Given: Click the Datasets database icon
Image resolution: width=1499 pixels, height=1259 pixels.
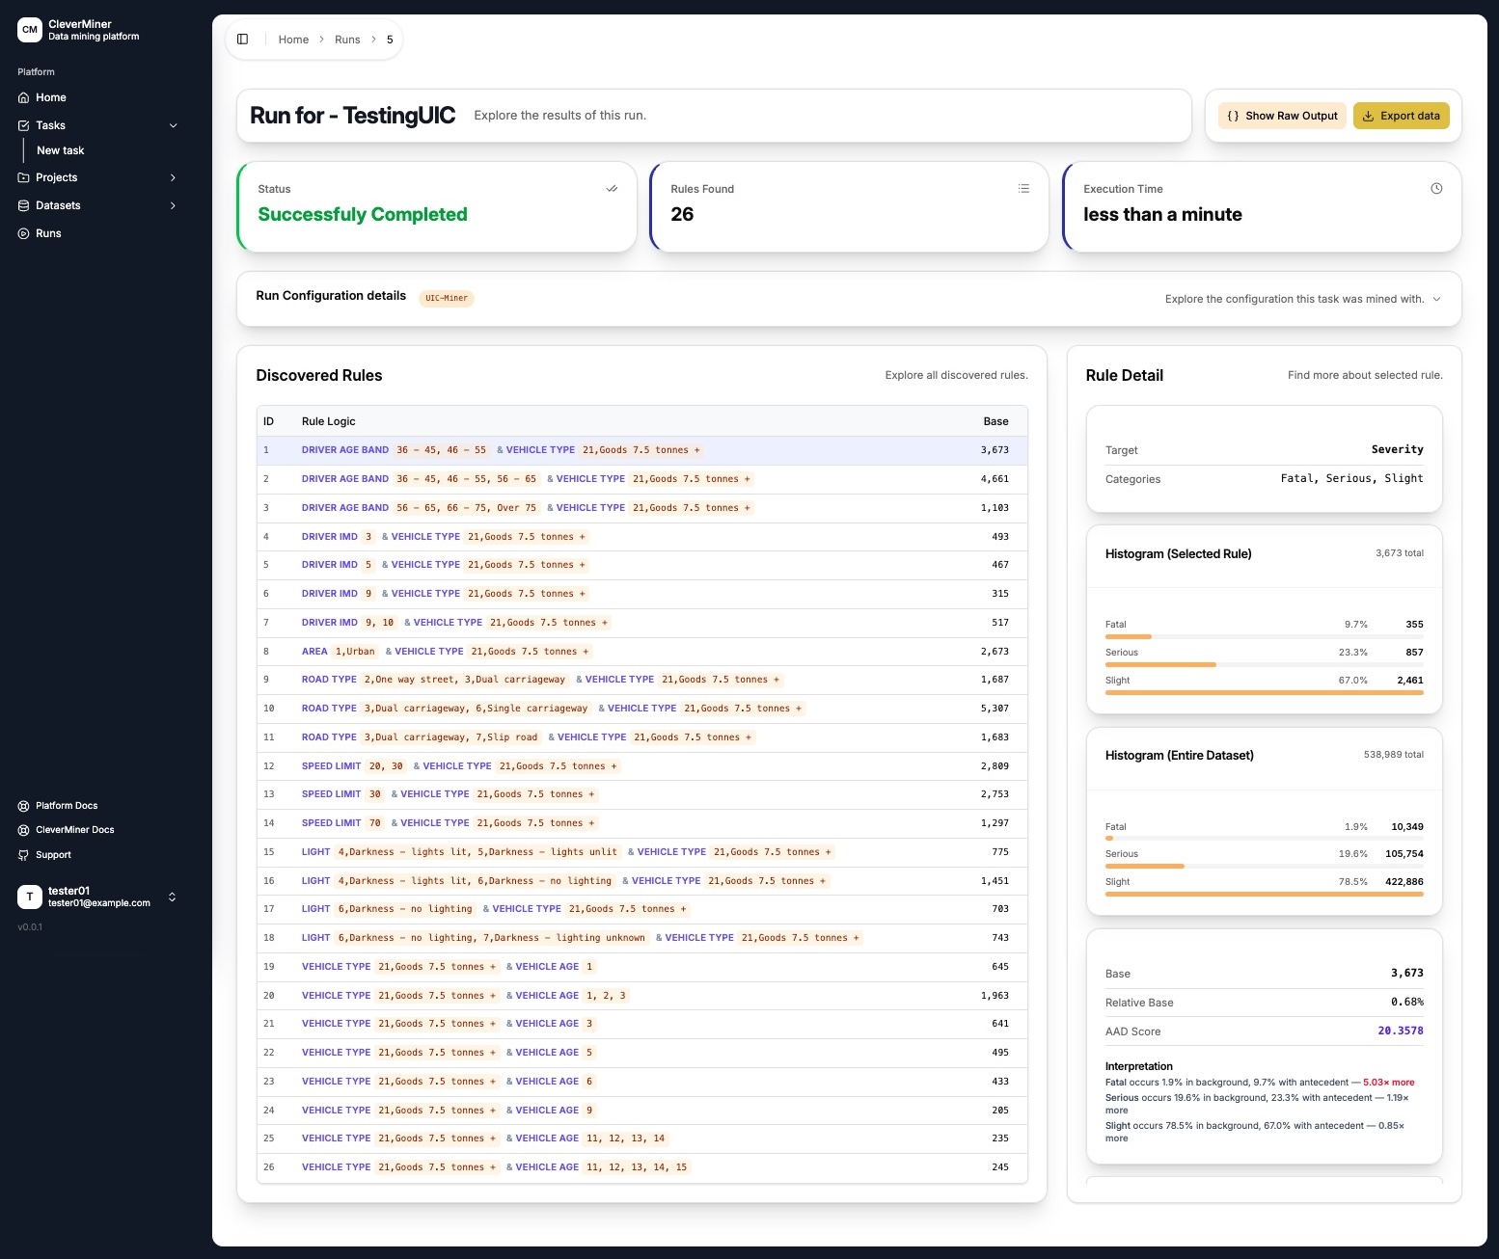Looking at the screenshot, I should [x=23, y=205].
